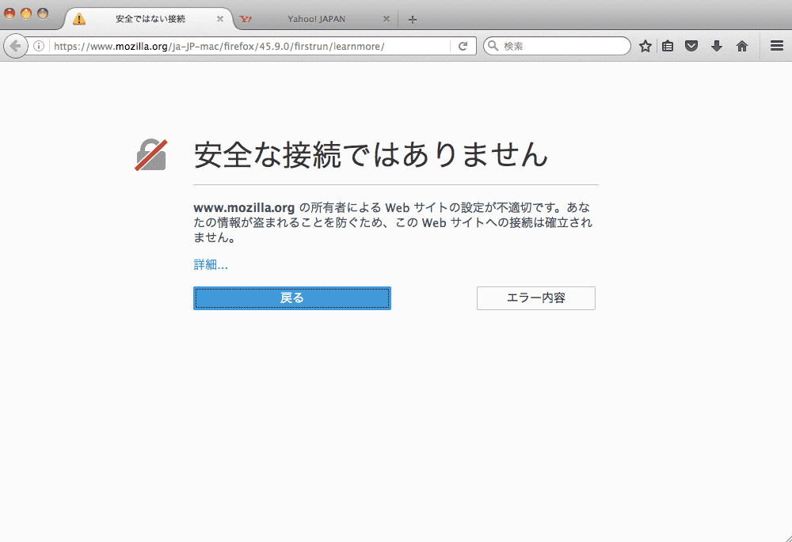Open the hamburger menu

point(777,46)
